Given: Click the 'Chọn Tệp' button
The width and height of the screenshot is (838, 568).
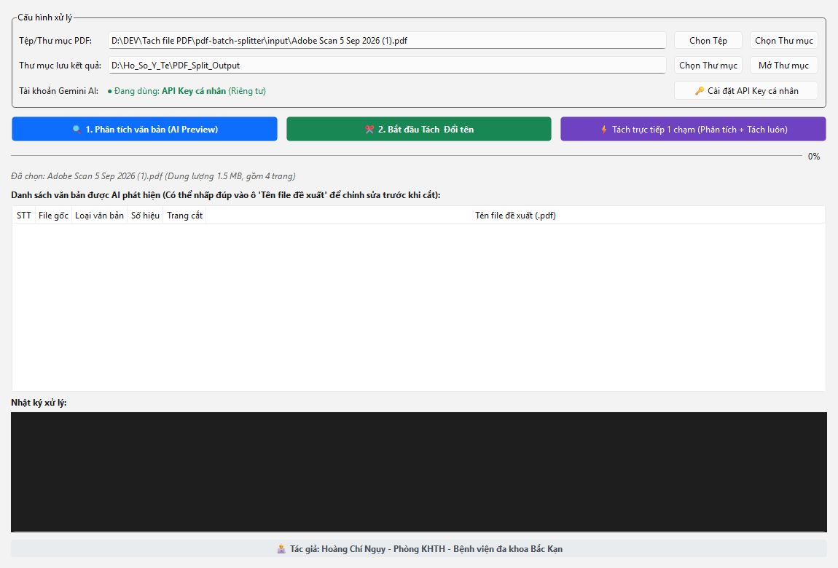Looking at the screenshot, I should tap(708, 41).
